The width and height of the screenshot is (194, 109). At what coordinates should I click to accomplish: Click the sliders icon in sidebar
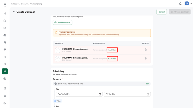[x=5, y=14]
